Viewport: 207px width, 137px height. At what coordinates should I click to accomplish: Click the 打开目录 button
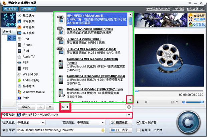121,130
